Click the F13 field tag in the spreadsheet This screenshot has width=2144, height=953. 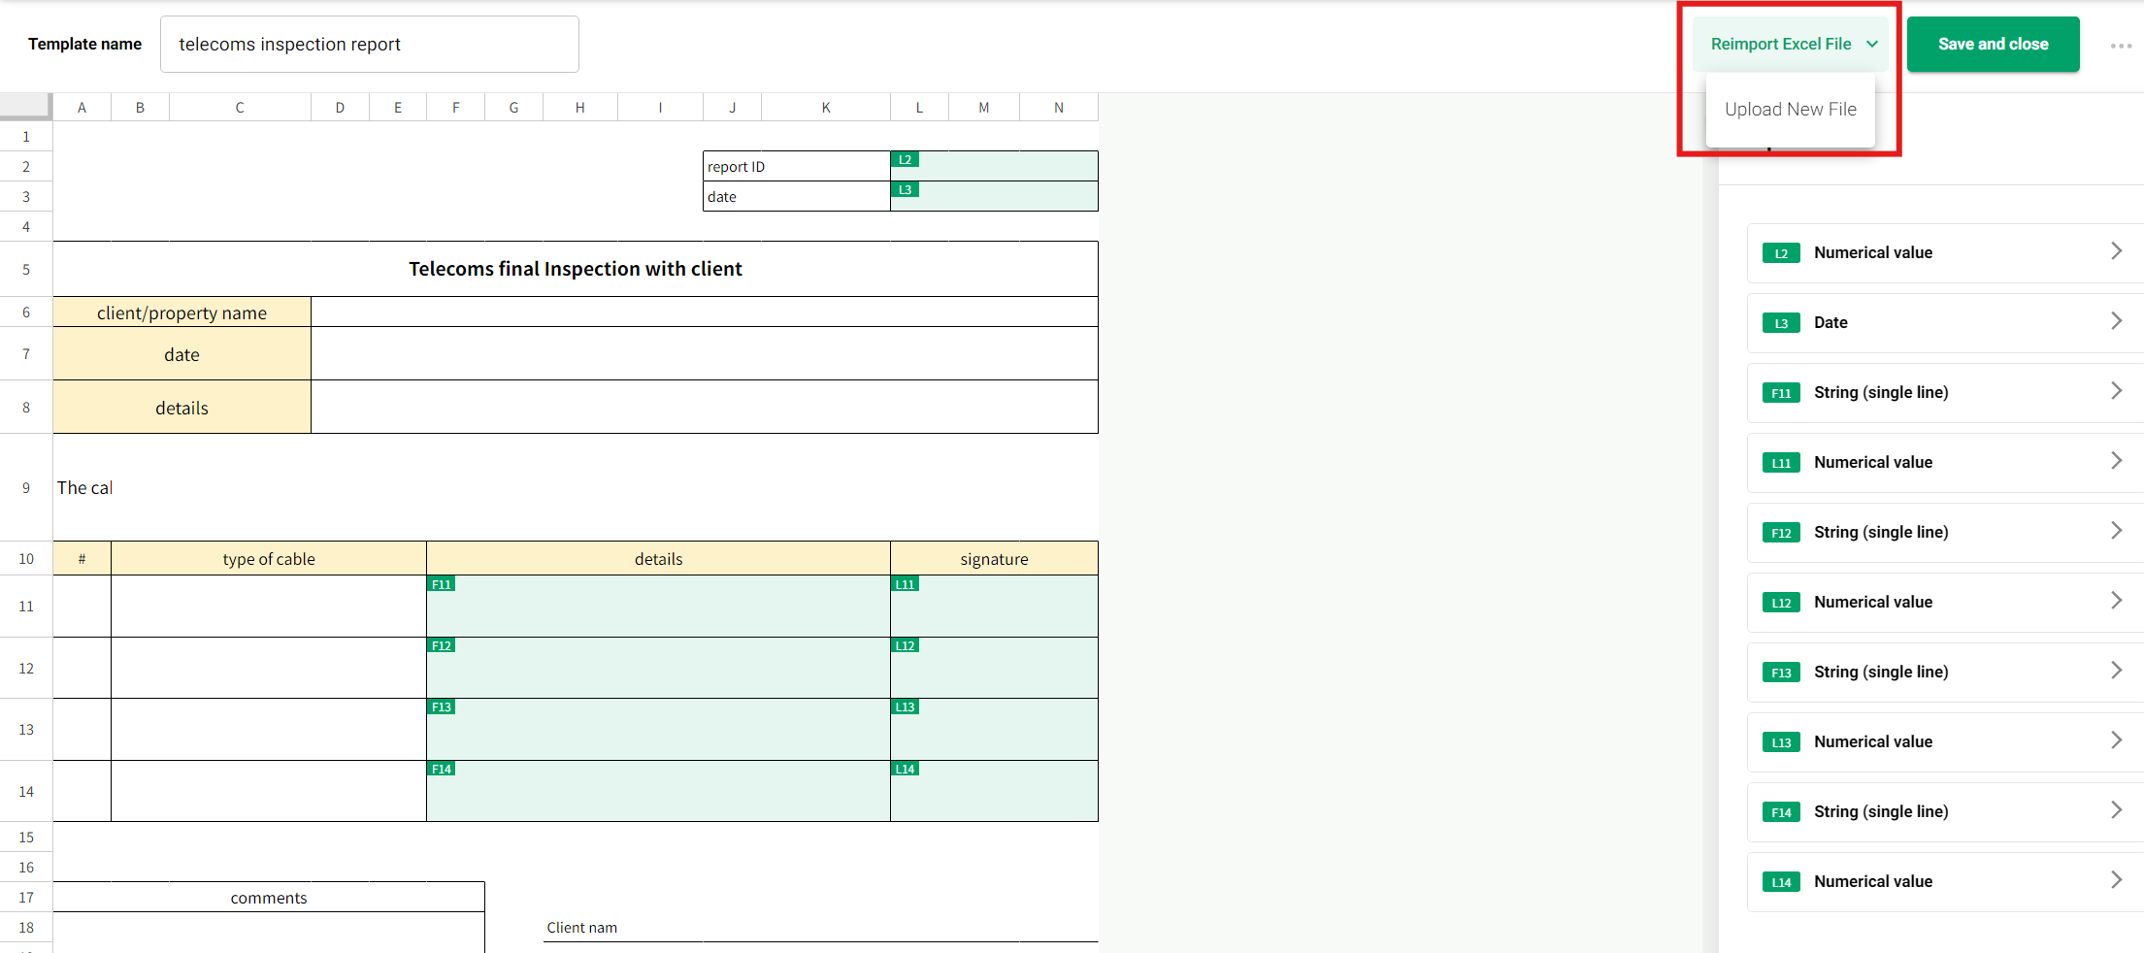(442, 707)
